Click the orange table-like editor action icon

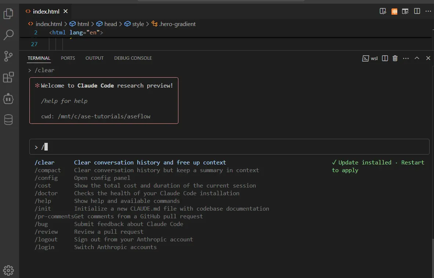(x=394, y=11)
